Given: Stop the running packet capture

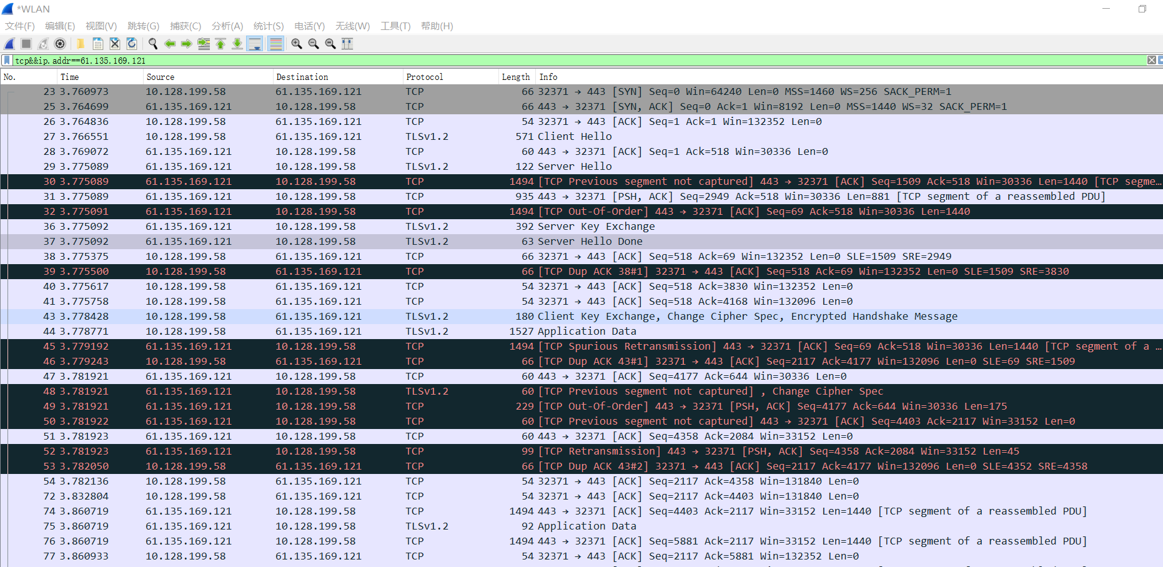Looking at the screenshot, I should 25,44.
